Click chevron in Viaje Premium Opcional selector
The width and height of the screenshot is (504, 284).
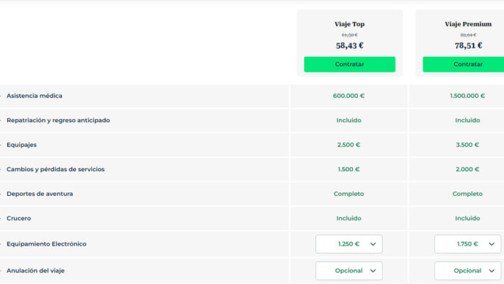pyautogui.click(x=491, y=271)
